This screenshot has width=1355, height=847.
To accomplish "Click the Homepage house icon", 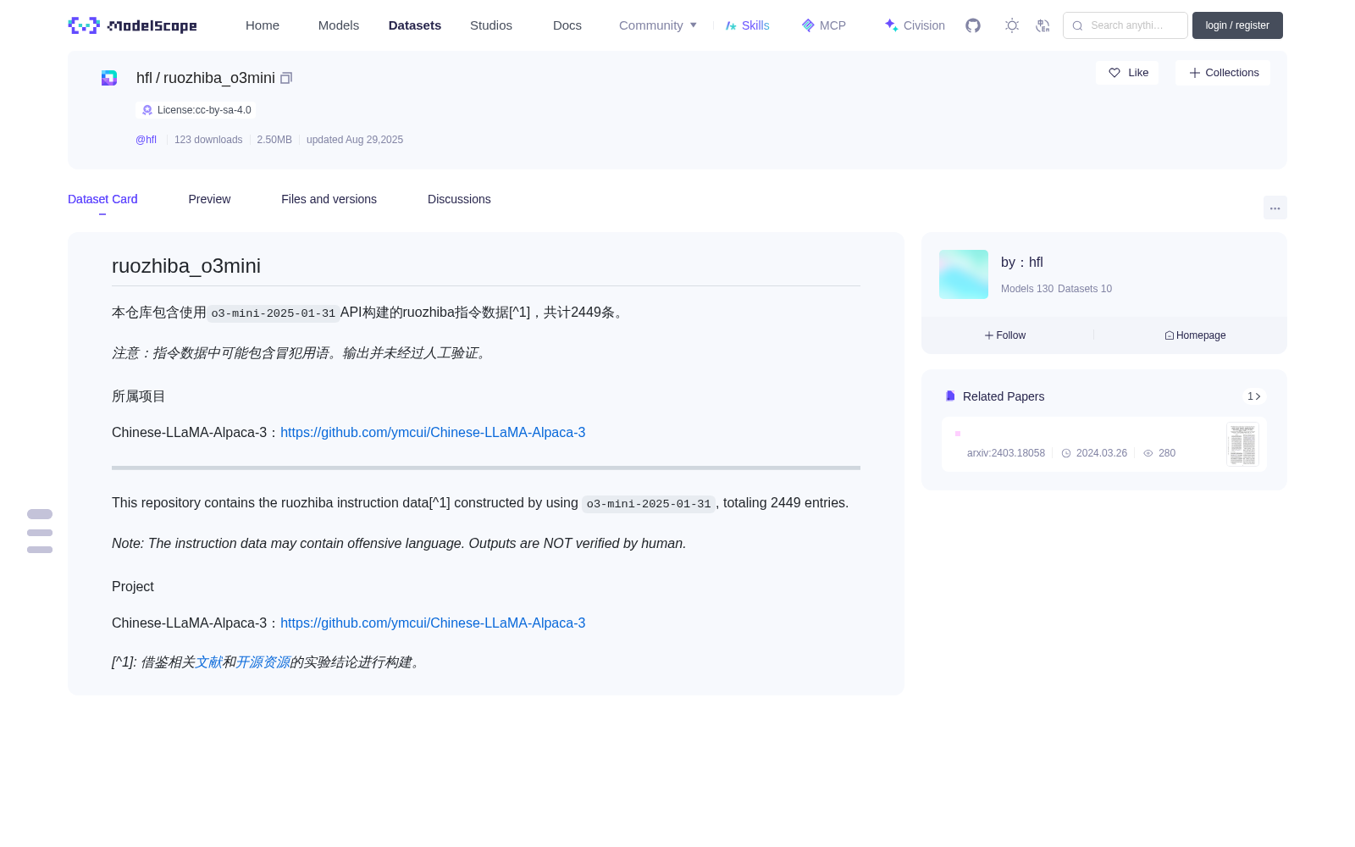I will click(x=1170, y=335).
